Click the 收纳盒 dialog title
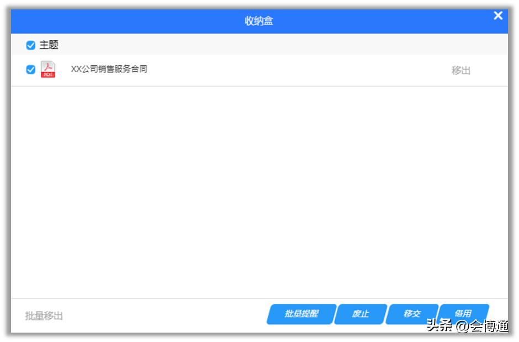The width and height of the screenshot is (519, 342). coord(259,20)
